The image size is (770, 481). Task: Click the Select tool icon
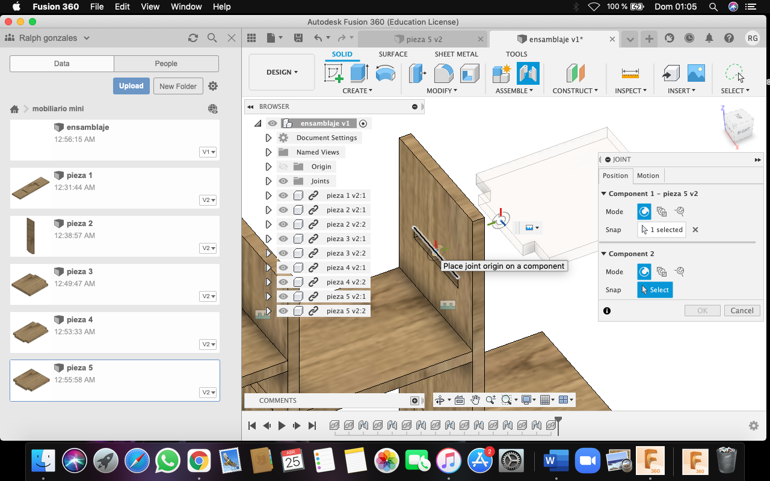tap(735, 73)
